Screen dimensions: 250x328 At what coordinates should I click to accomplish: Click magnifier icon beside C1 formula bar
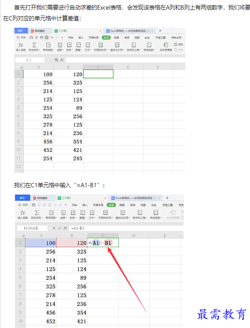point(56,60)
